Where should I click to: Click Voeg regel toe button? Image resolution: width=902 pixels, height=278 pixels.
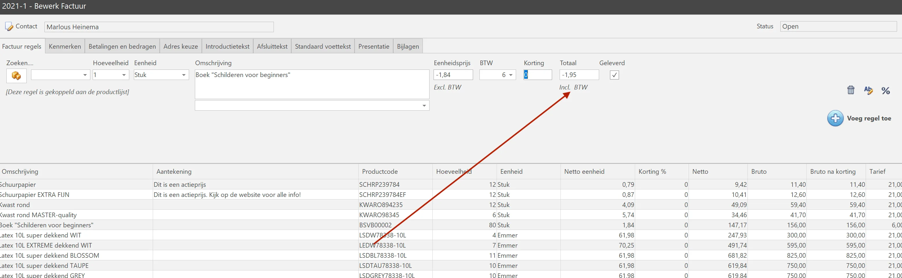[x=859, y=118]
